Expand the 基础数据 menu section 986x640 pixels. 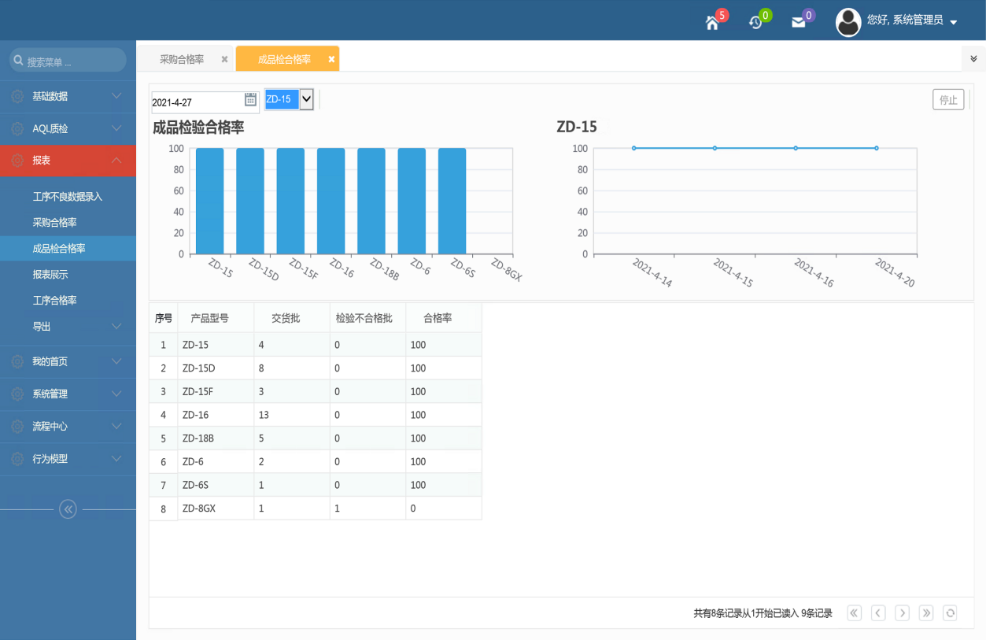click(68, 96)
